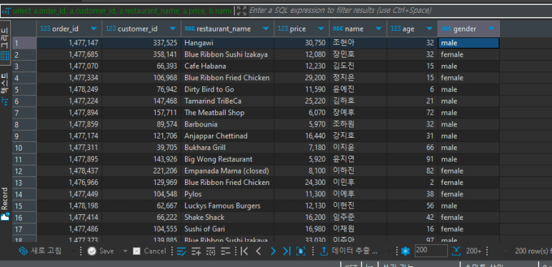Screen dimensions: 552x267
Task: Click the restaurant_name column header
Action: point(227,29)
